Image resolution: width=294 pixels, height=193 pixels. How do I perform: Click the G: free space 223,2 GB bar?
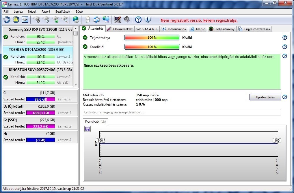[x=41, y=126]
